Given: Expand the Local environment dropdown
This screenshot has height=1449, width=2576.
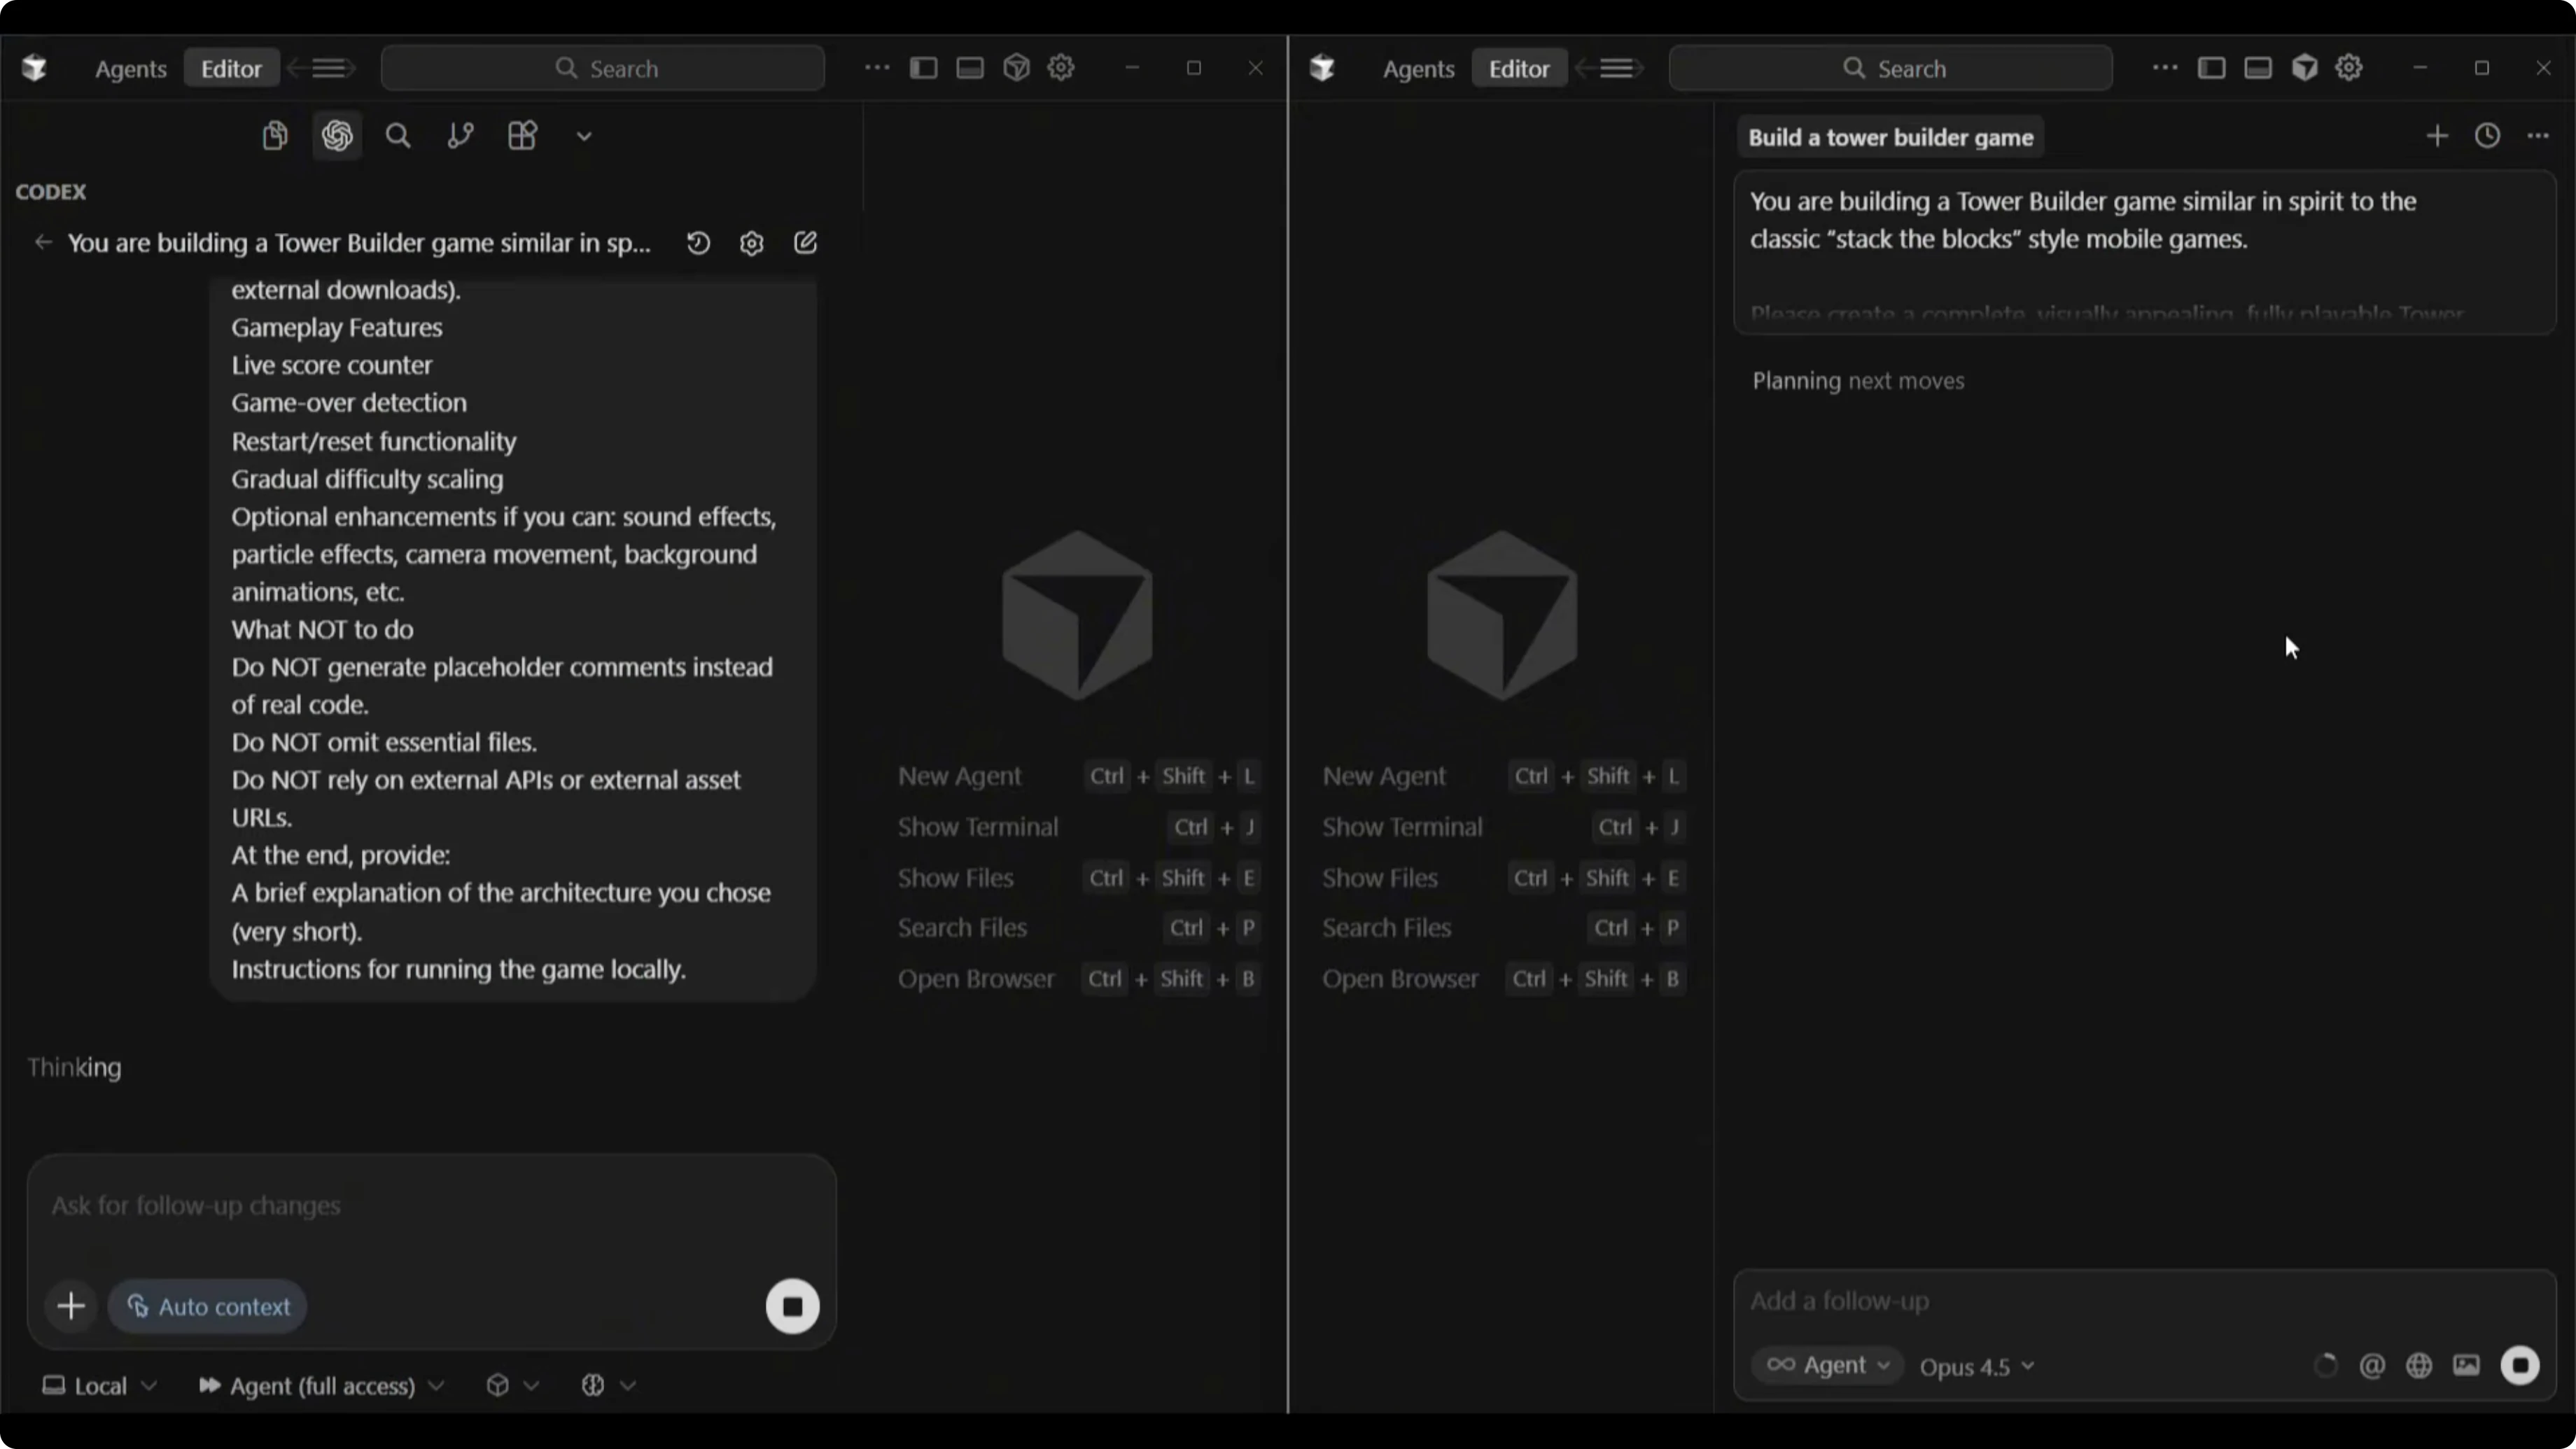Looking at the screenshot, I should coord(99,1385).
